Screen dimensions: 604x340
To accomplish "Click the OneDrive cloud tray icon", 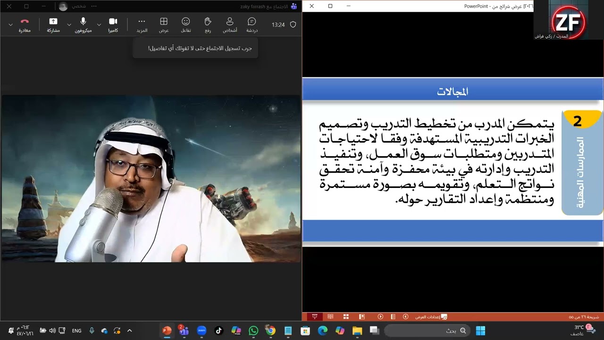I will (104, 331).
